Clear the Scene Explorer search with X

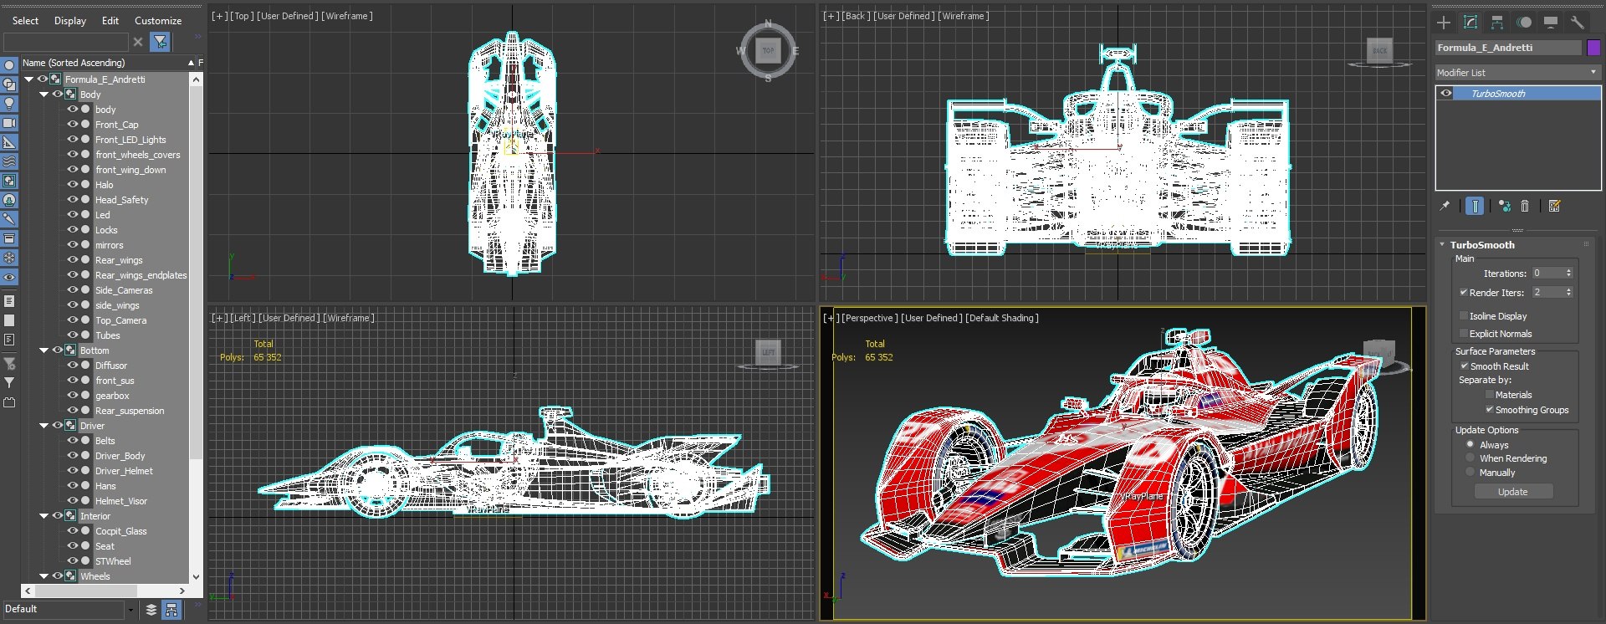pos(138,42)
